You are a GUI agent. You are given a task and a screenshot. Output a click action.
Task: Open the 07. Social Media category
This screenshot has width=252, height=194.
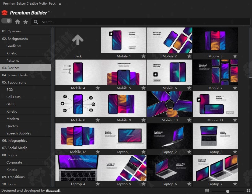(x=26, y=148)
